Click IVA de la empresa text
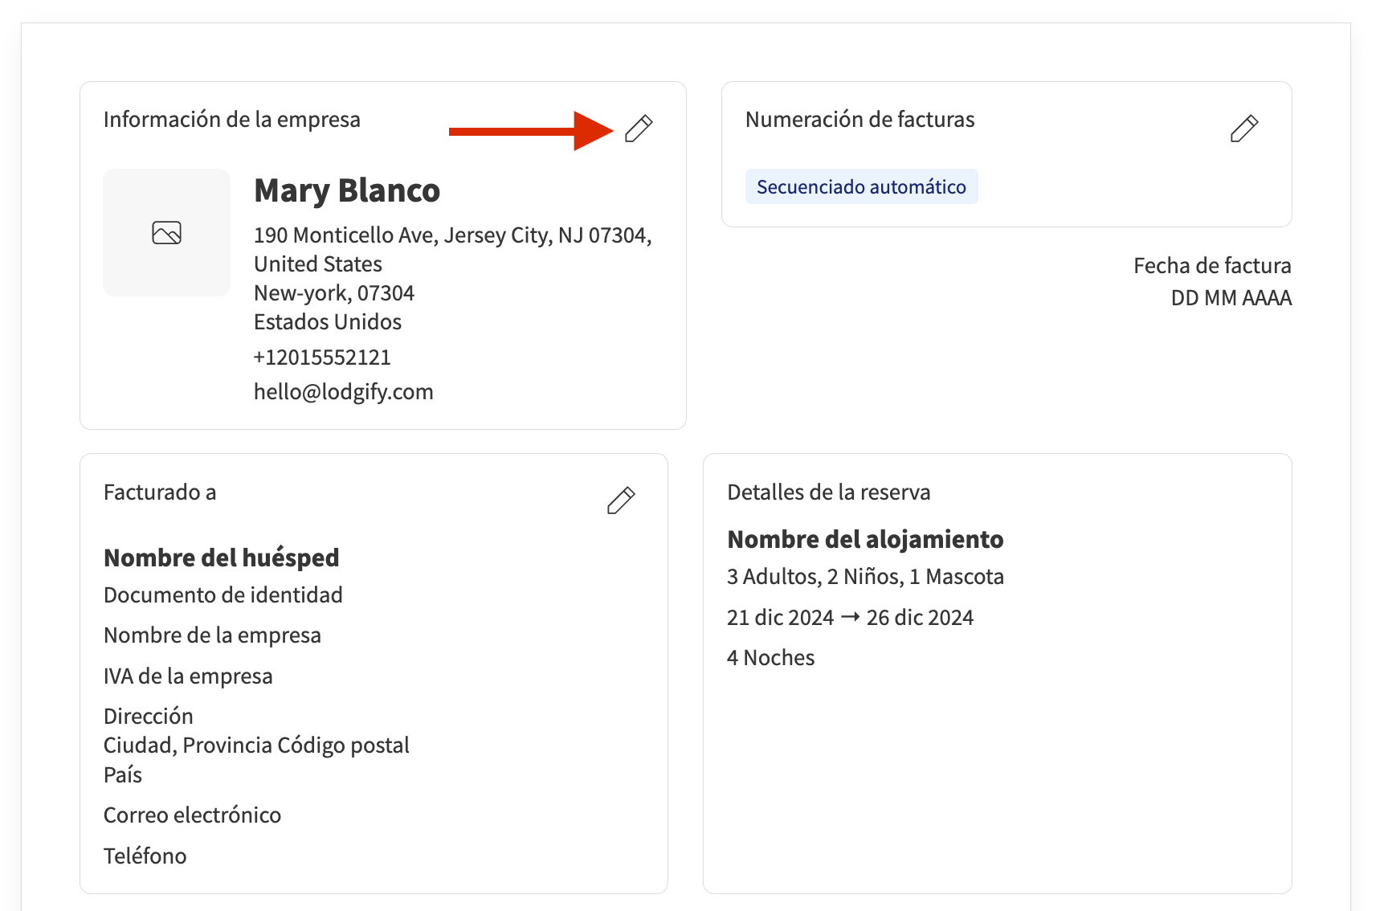 (x=188, y=676)
